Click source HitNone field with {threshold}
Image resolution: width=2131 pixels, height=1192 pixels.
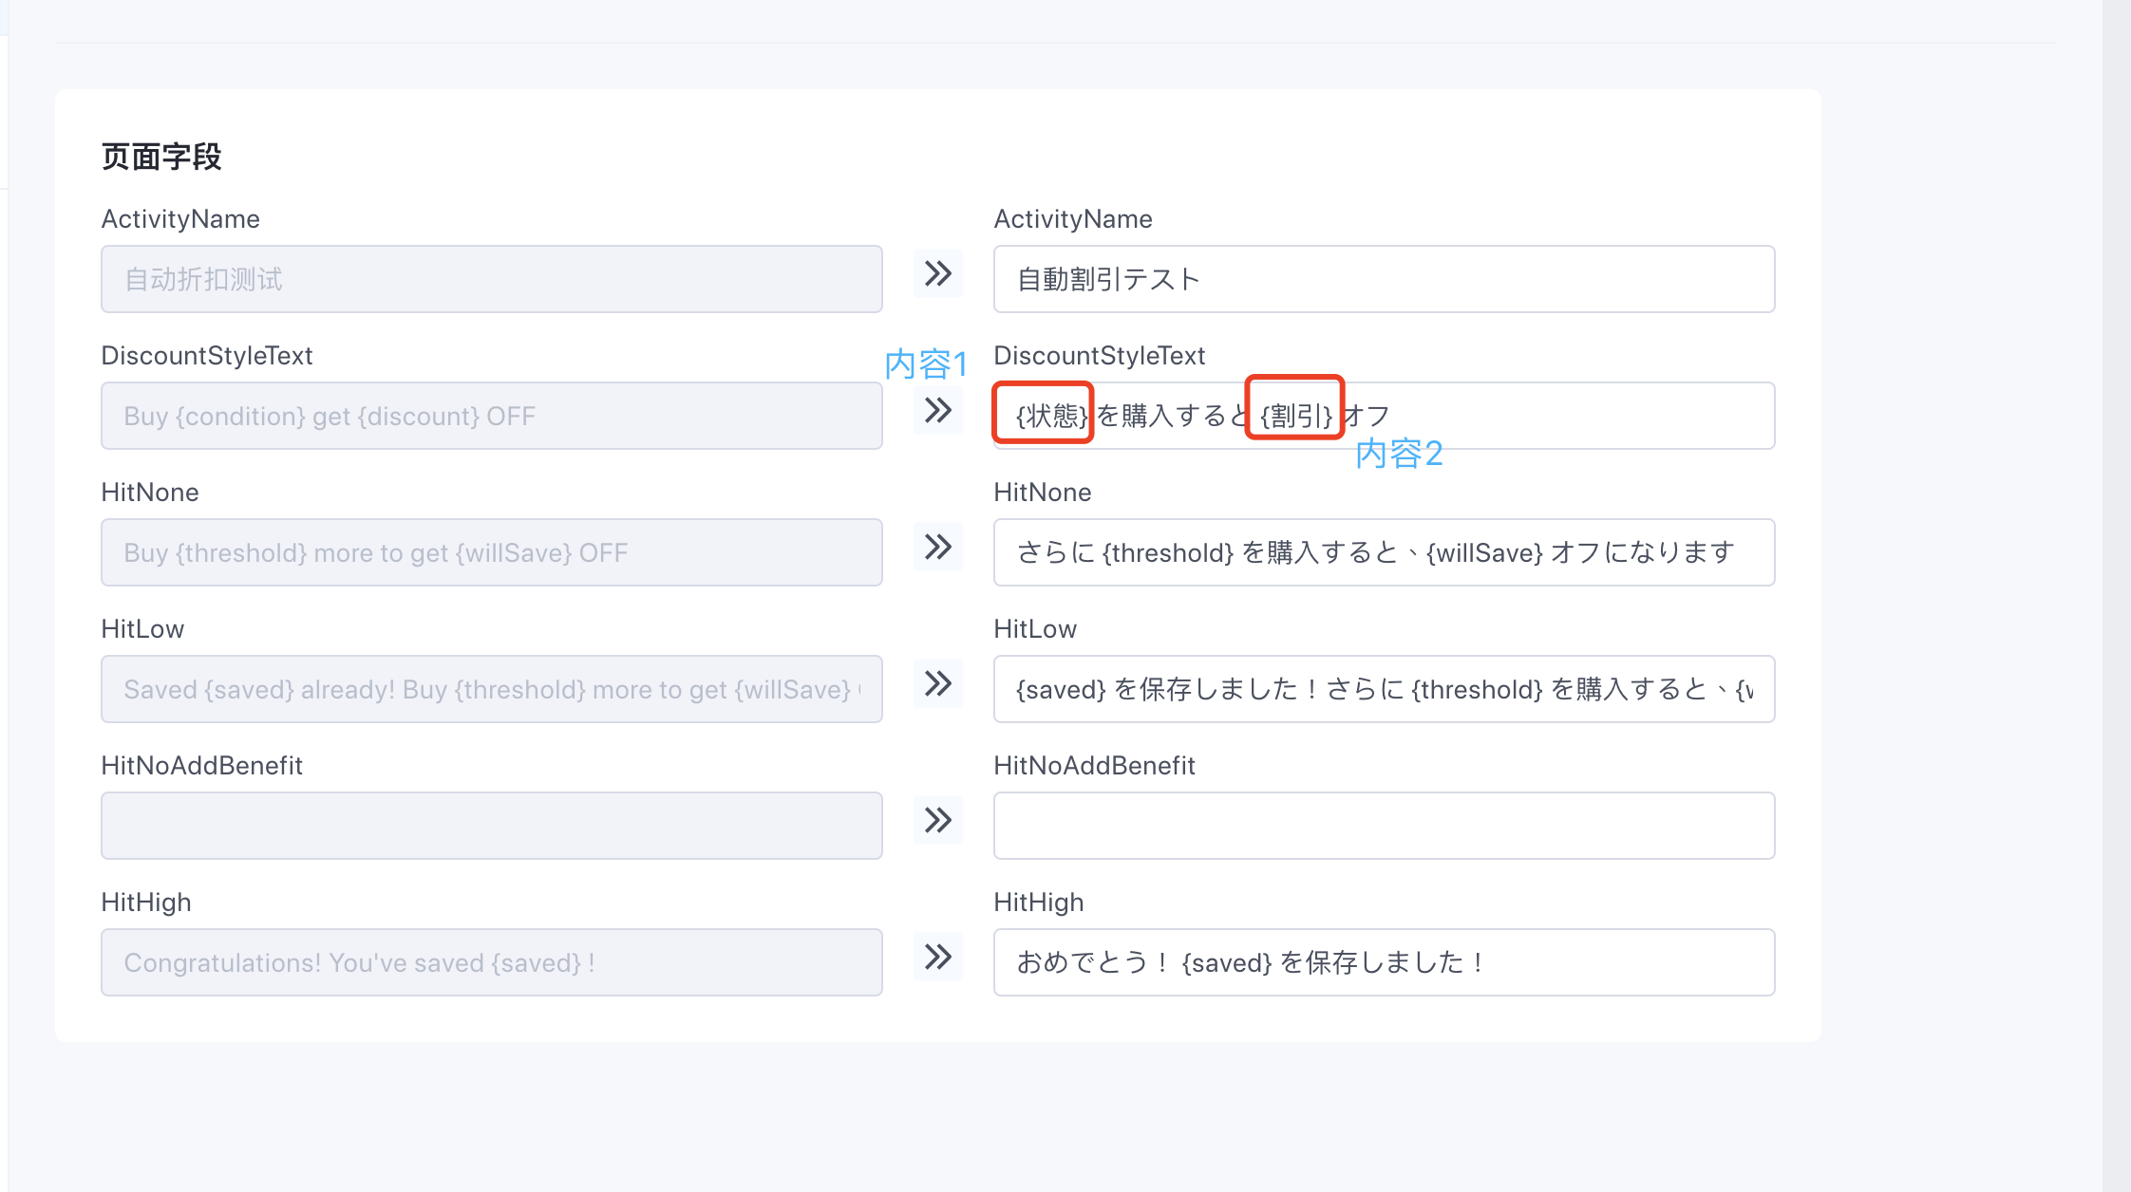[x=492, y=552]
